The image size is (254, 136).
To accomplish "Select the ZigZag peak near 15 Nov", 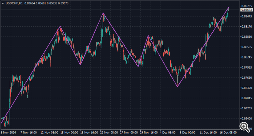I will point(60,26).
